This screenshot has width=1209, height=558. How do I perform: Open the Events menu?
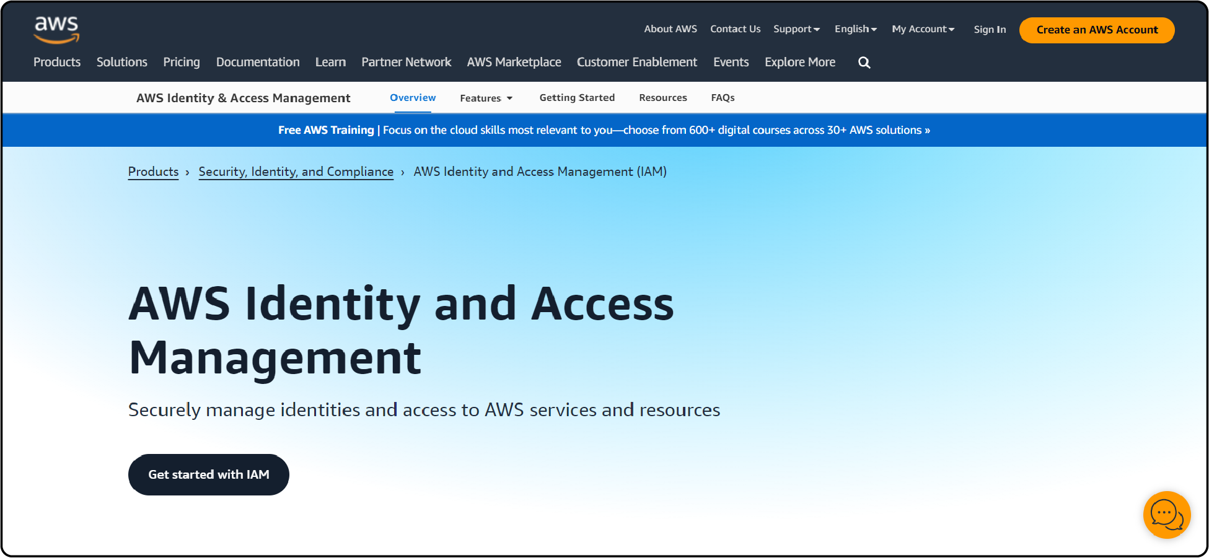(731, 62)
